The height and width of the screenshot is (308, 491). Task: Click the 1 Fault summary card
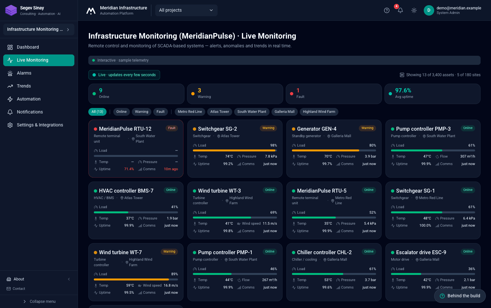pos(334,94)
